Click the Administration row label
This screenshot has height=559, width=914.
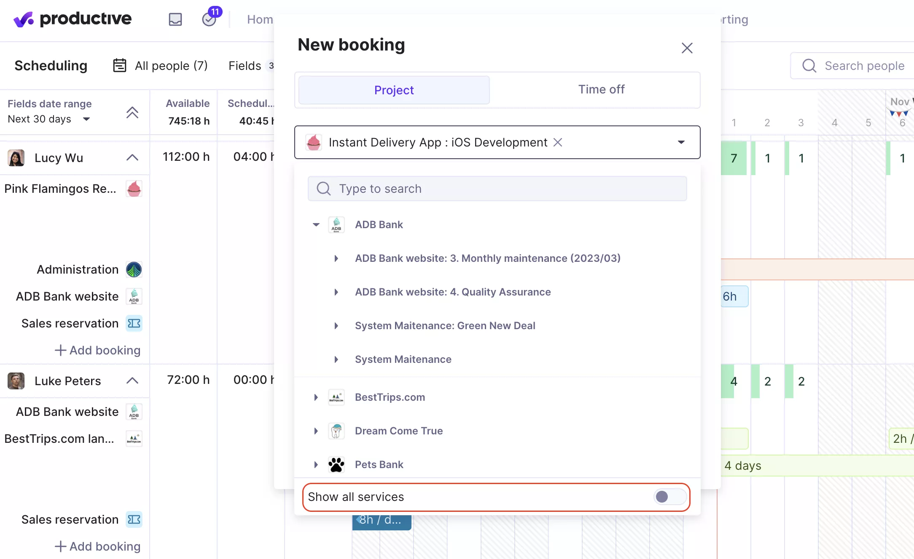[78, 269]
